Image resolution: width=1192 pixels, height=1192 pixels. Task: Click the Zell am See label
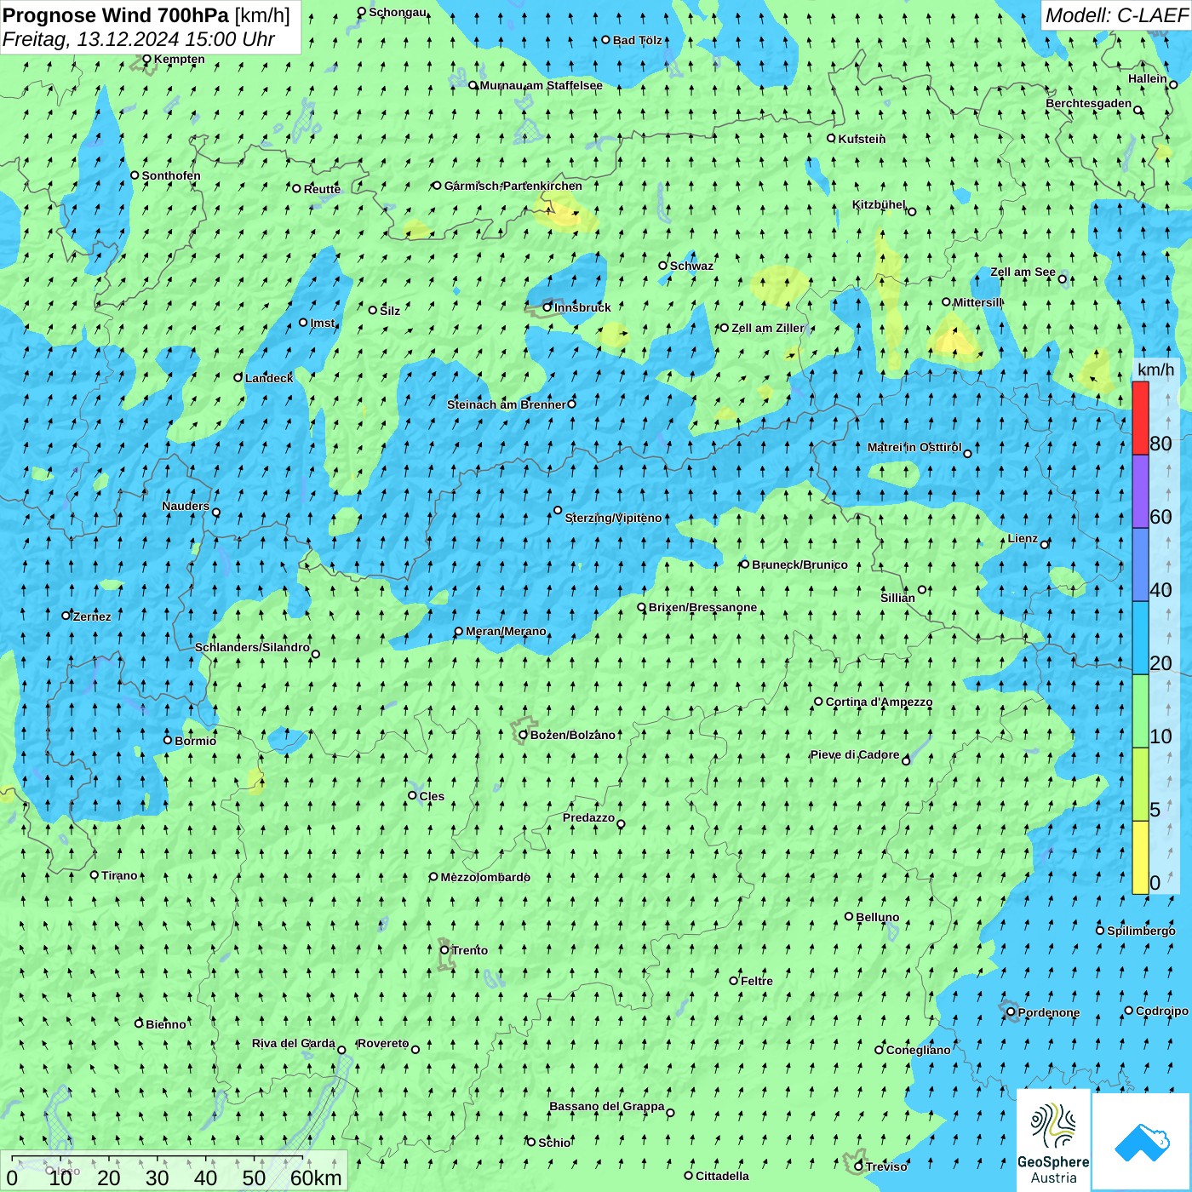pos(1023,272)
